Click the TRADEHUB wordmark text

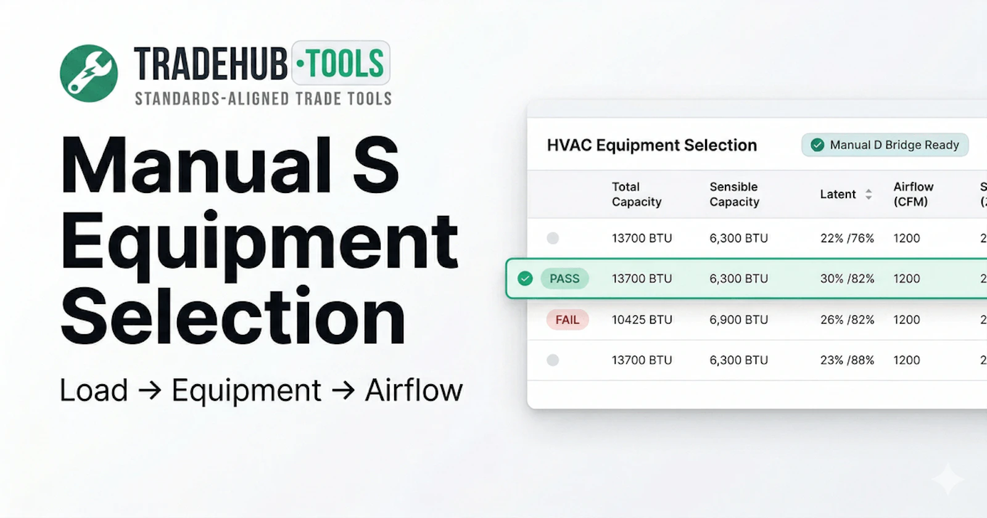pos(211,64)
